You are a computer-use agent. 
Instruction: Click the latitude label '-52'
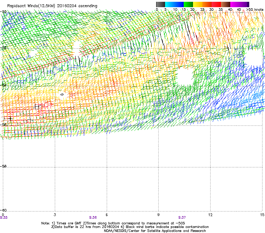point(3,48)
